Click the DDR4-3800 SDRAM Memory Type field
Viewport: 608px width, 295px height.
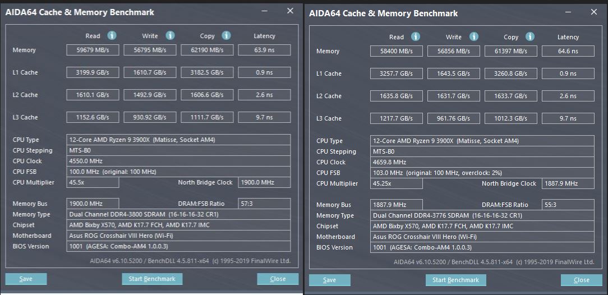tap(178, 214)
